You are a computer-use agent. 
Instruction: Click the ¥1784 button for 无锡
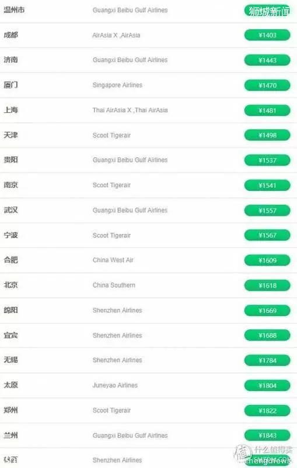click(267, 360)
